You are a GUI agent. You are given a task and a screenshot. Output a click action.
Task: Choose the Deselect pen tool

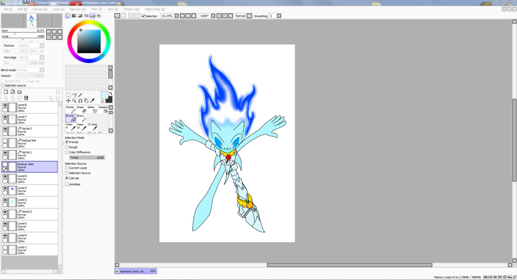tap(103, 109)
